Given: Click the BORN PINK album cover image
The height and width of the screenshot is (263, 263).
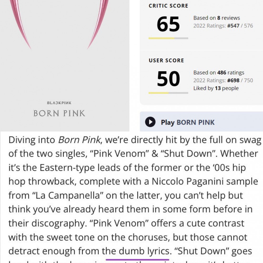Looking at the screenshot, I should click(x=65, y=65).
